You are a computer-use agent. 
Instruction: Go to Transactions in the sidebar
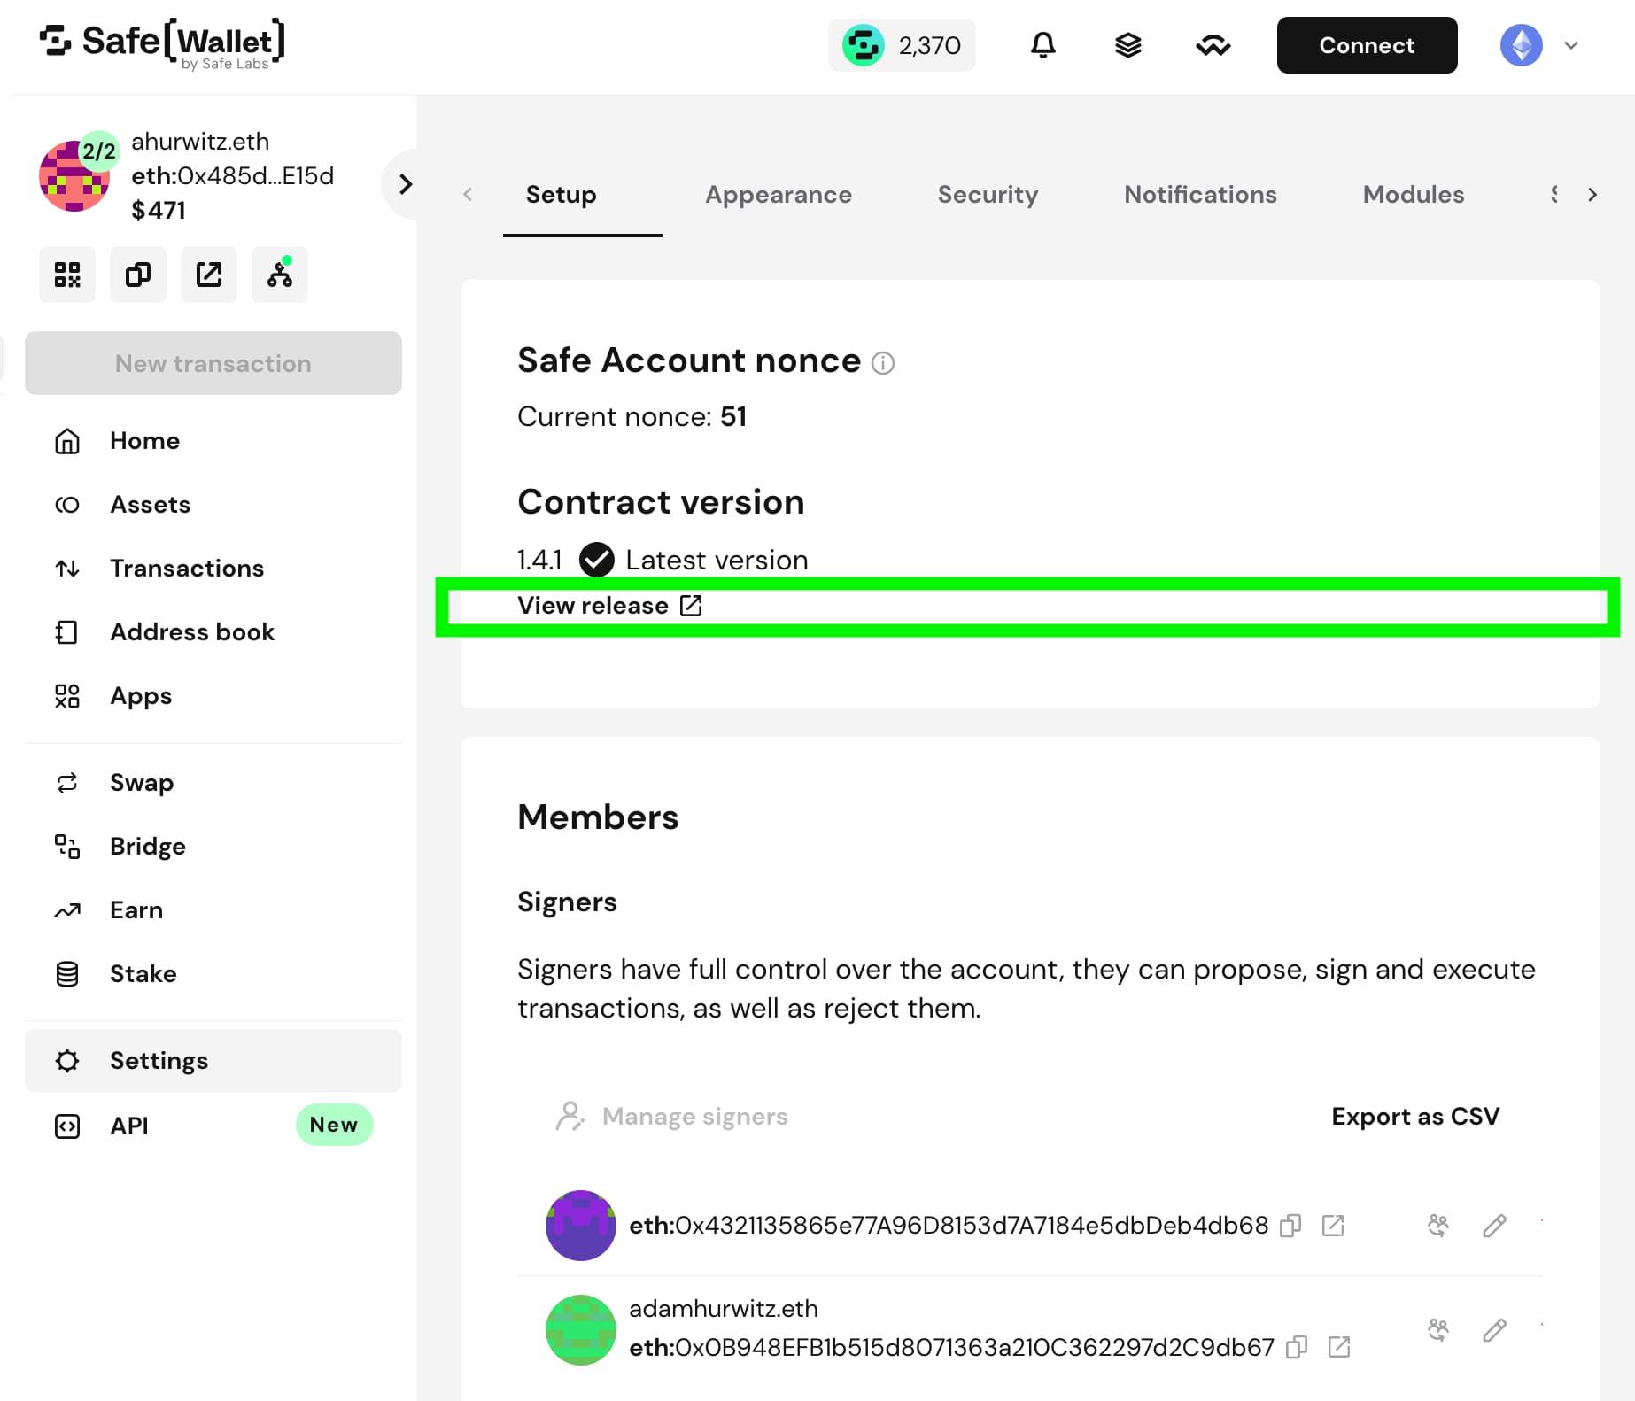(186, 569)
